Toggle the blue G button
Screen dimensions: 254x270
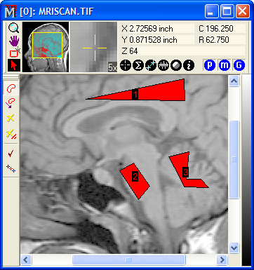tap(239, 65)
